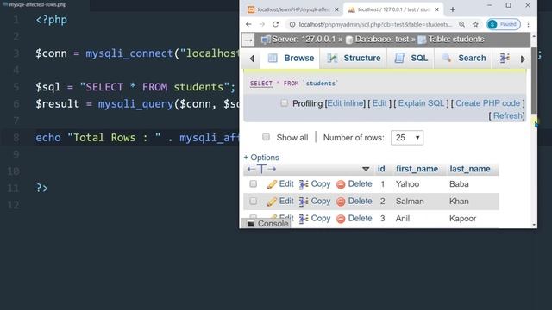Click the Create PHP code link

[487, 103]
